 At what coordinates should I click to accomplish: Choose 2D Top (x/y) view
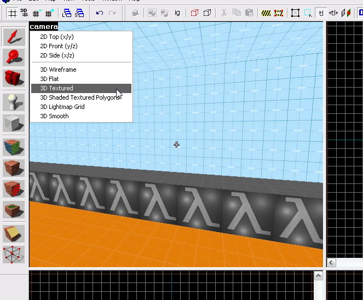point(81,37)
